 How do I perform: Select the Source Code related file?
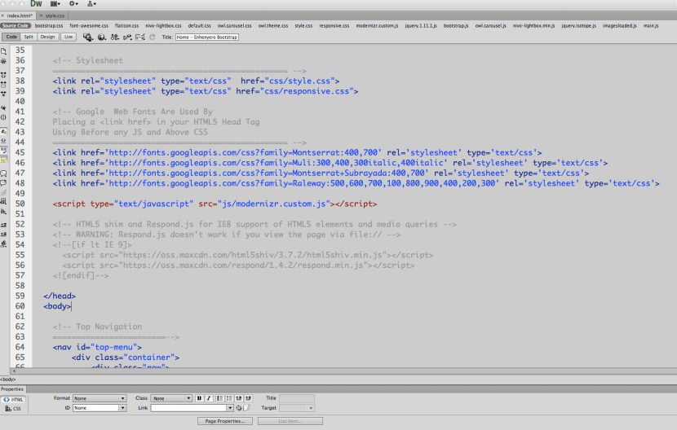[x=15, y=26]
